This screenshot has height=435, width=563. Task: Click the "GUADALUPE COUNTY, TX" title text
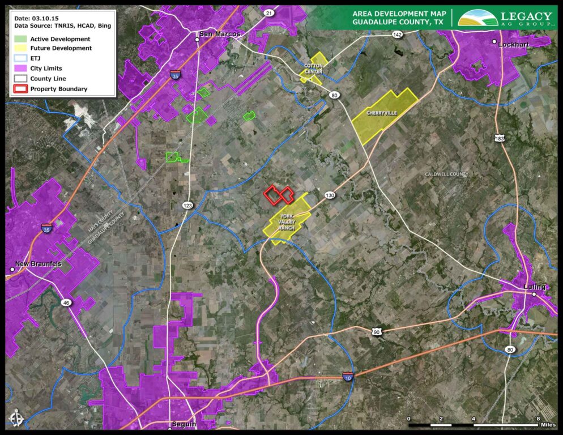click(x=398, y=22)
